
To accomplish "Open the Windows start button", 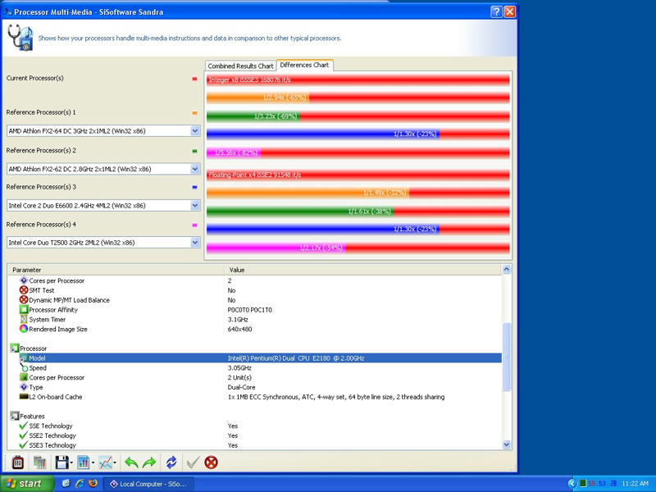I will (27, 484).
